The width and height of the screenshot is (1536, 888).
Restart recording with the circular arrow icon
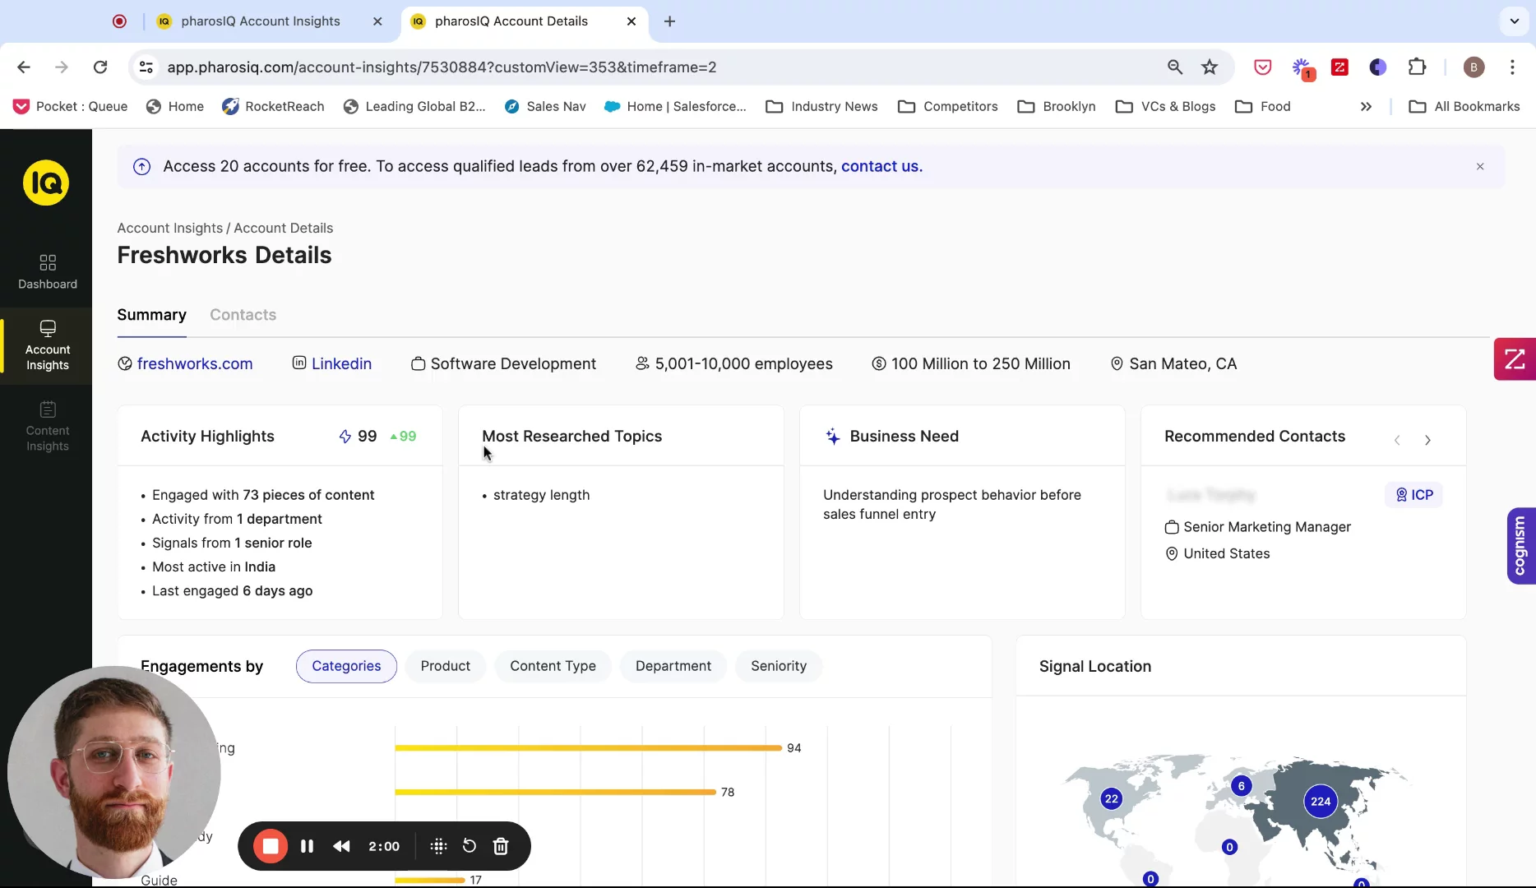(x=469, y=846)
